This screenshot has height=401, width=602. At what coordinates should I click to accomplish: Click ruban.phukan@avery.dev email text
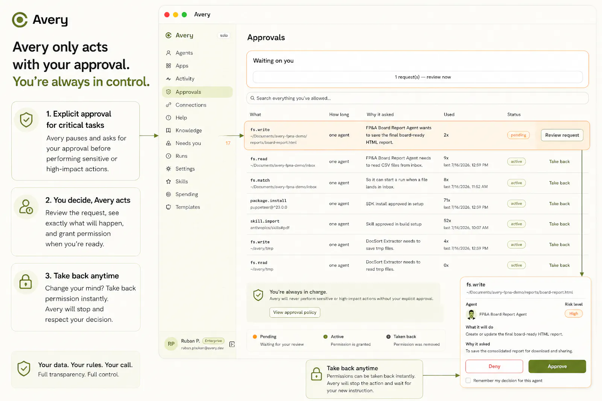[x=202, y=348]
